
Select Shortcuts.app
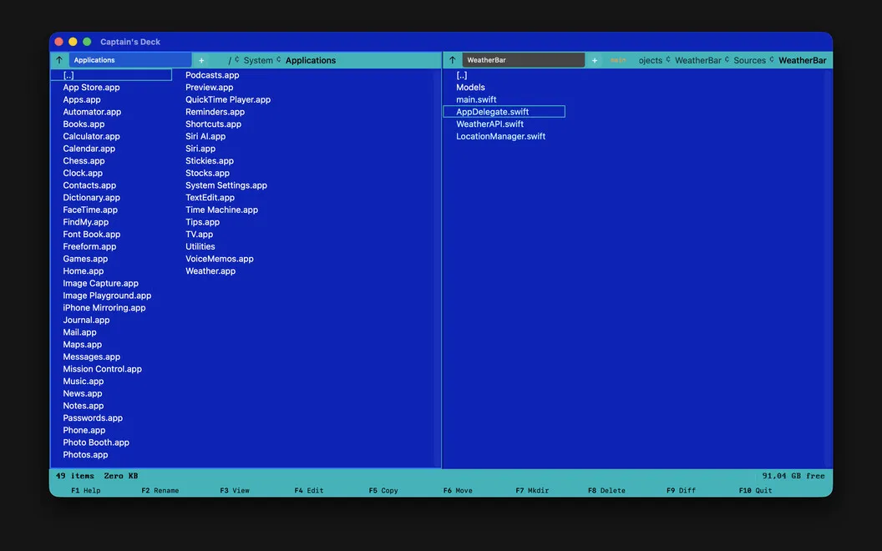(213, 124)
